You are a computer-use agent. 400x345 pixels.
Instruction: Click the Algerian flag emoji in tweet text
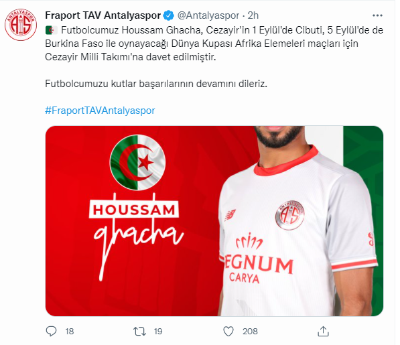tap(52, 30)
